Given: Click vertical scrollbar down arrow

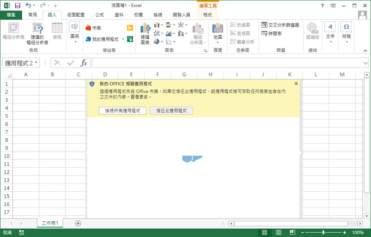Looking at the screenshot, I should pyautogui.click(x=366, y=216).
